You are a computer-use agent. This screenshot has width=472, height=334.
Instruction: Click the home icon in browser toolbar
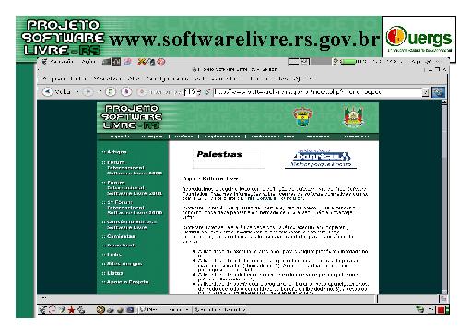126,91
